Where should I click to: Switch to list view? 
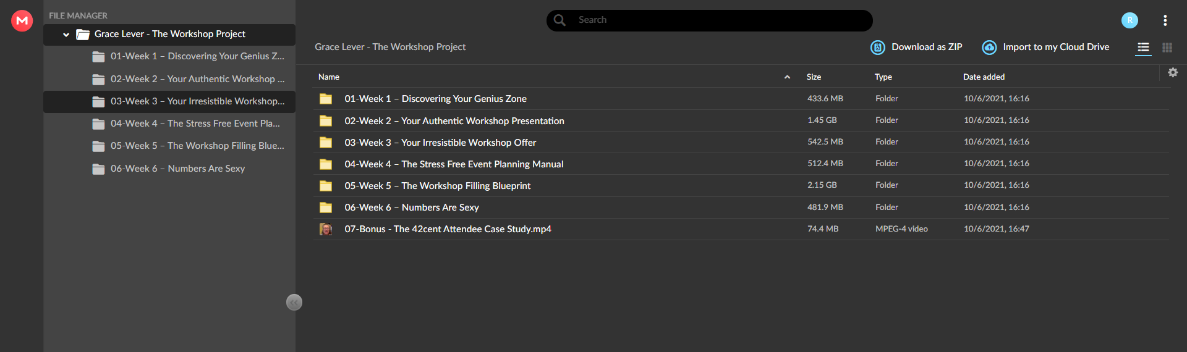[x=1143, y=48]
